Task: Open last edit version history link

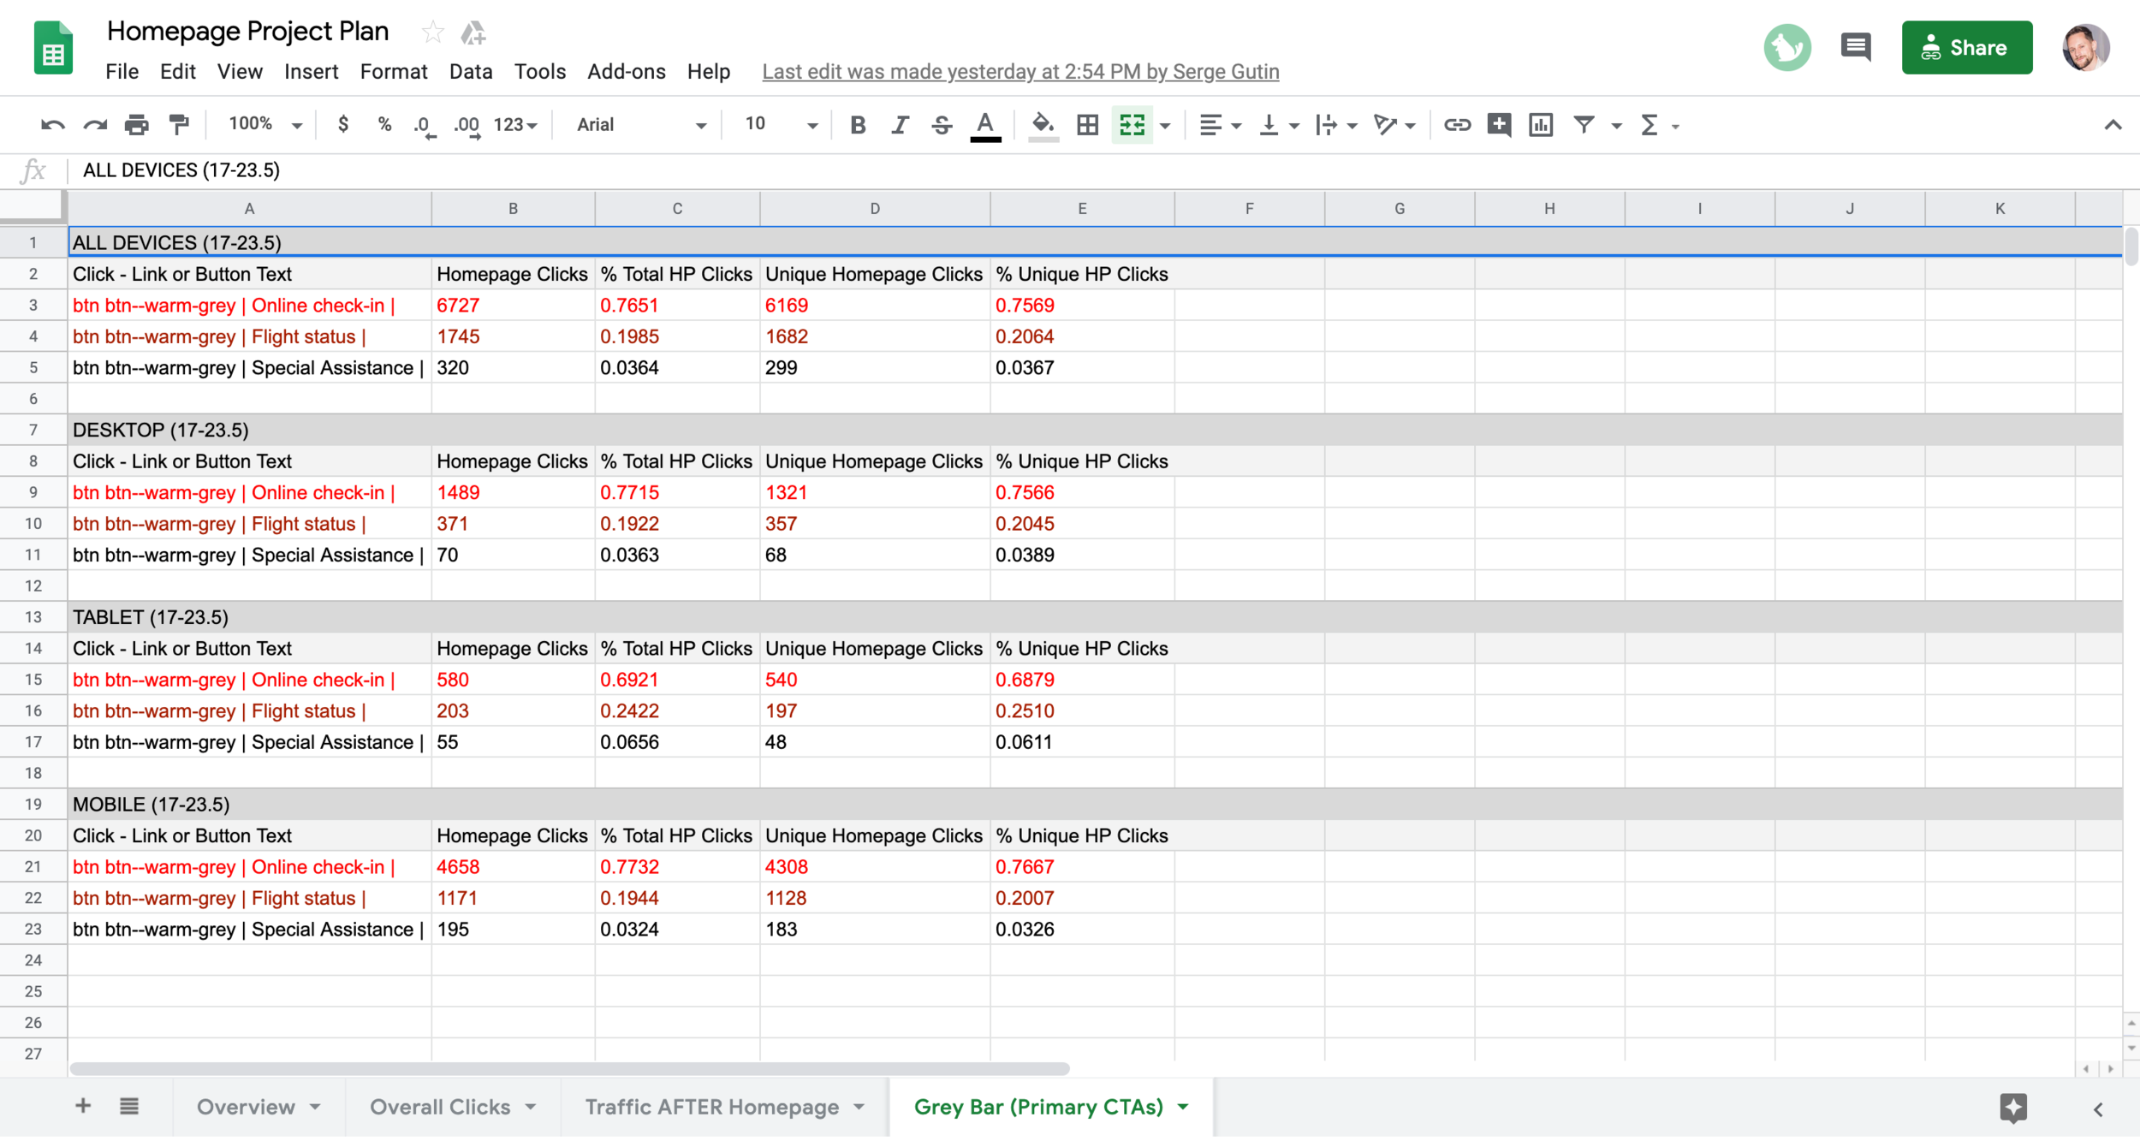Action: [x=1020, y=72]
